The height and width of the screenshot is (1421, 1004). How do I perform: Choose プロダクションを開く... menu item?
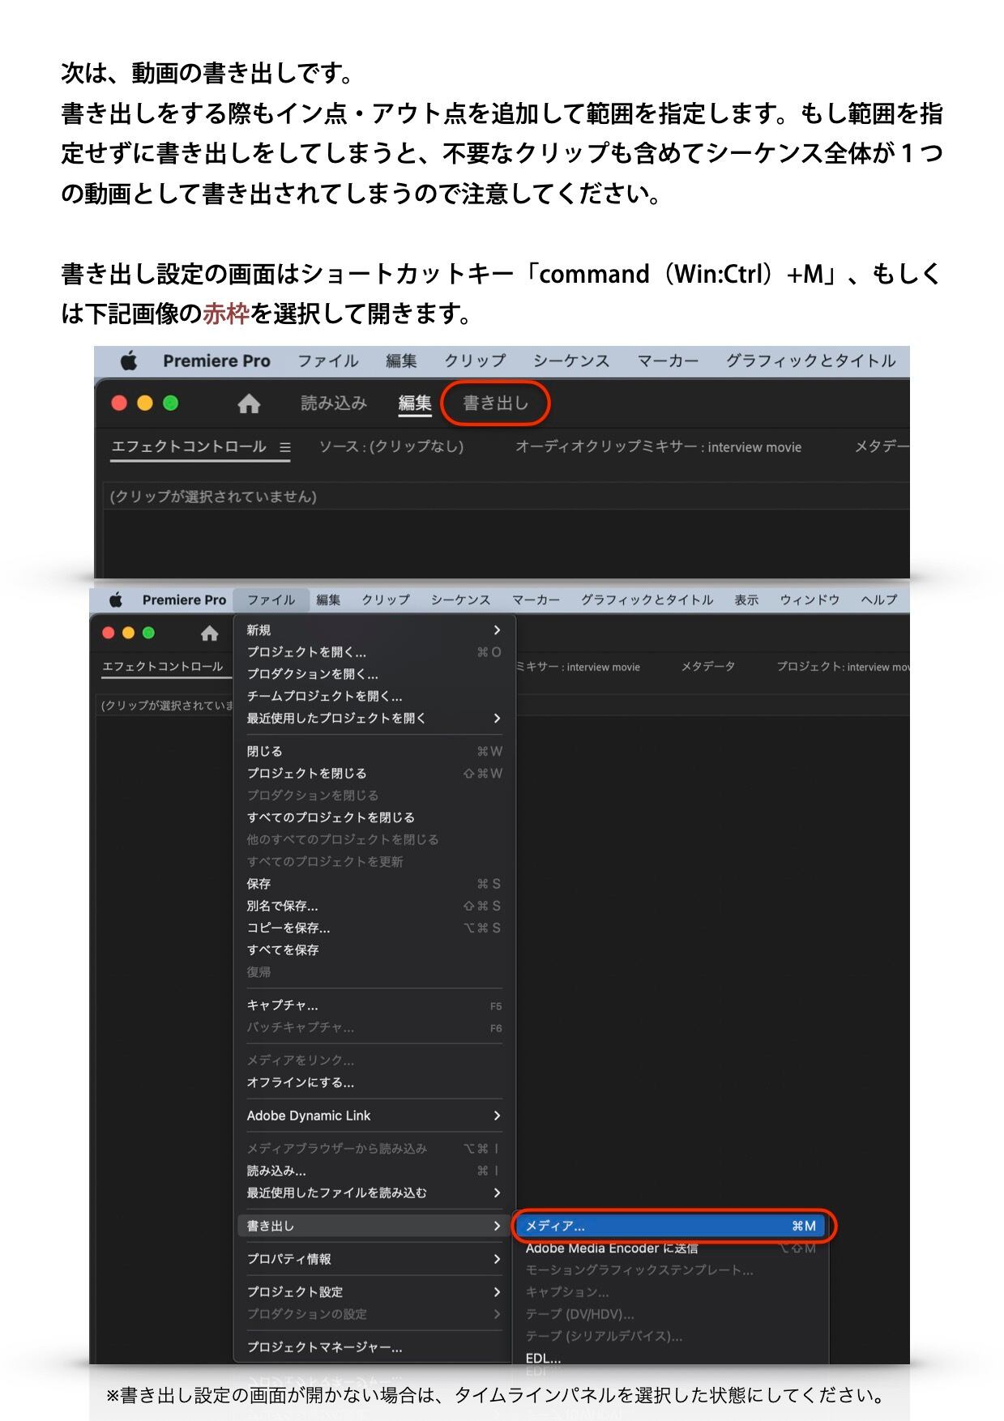click(x=374, y=674)
